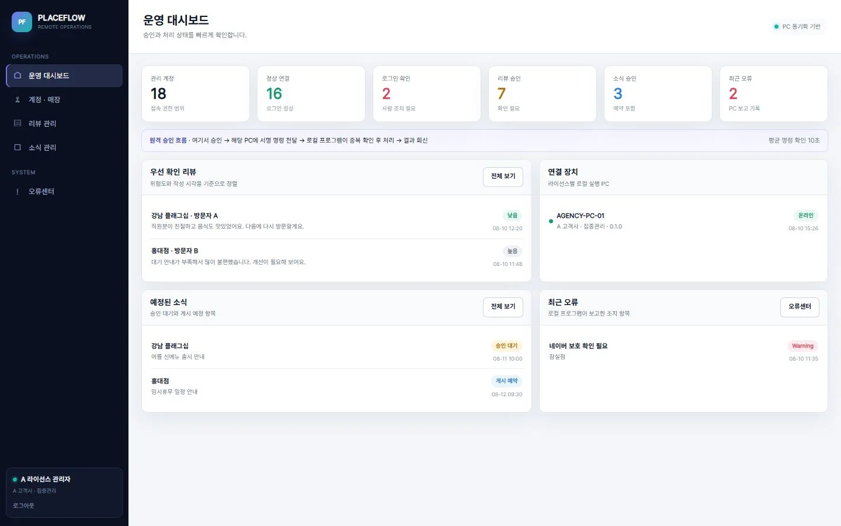The image size is (841, 526).
Task: Open 오류센터 in the SYSTEM section
Action: tap(64, 192)
